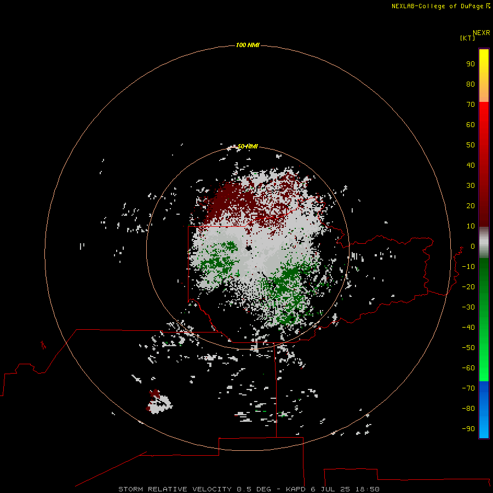The width and height of the screenshot is (493, 493).
Task: Click the 60 value on the velocity scale
Action: coord(471,125)
